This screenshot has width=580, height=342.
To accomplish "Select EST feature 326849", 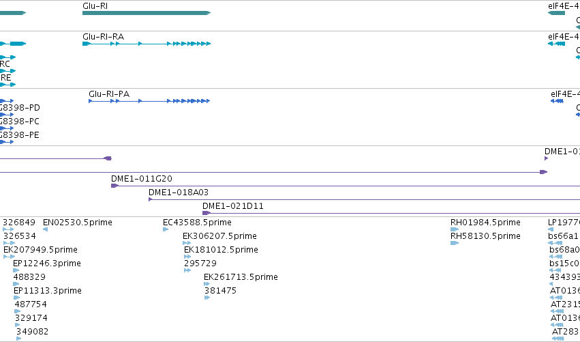I will [x=8, y=229].
